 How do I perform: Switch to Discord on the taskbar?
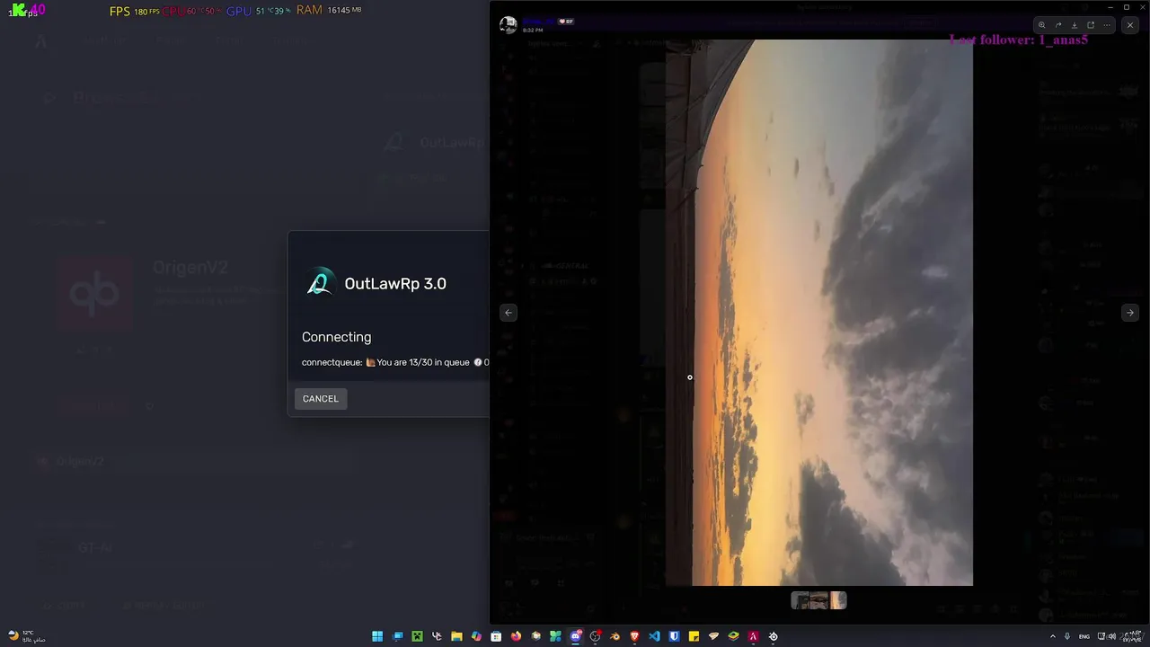point(575,636)
